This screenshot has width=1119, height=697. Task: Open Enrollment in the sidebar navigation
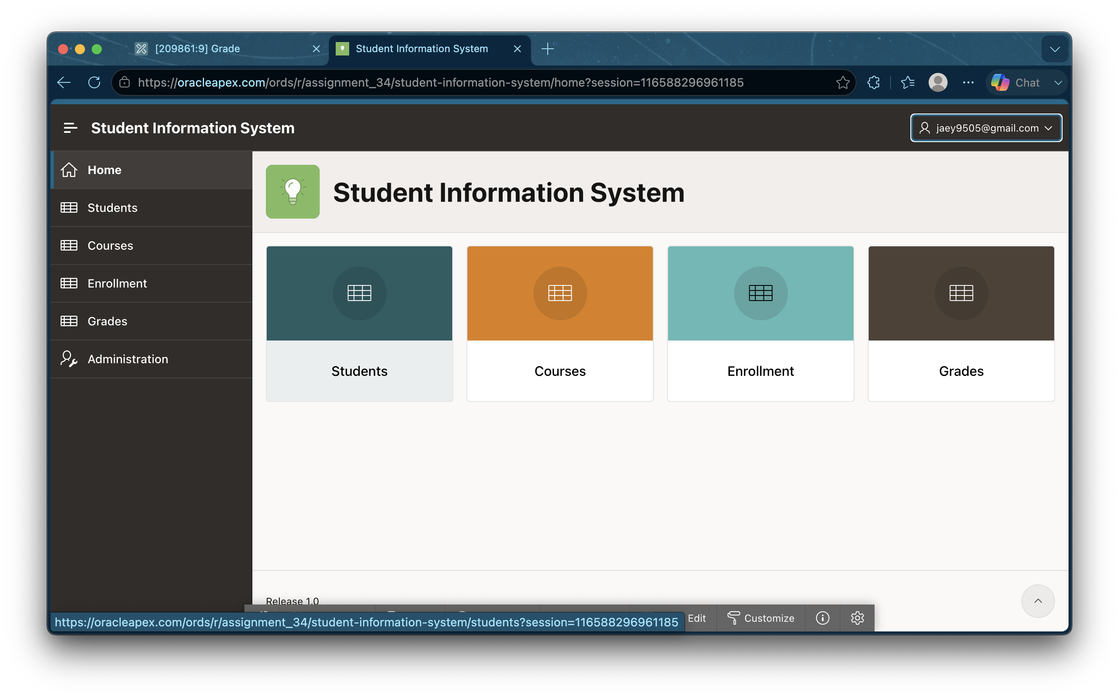151,283
